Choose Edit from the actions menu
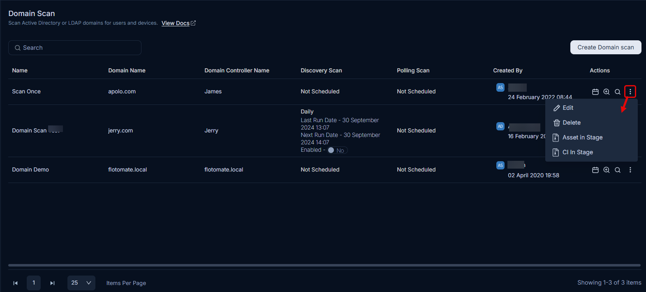The height and width of the screenshot is (292, 646). (591, 108)
